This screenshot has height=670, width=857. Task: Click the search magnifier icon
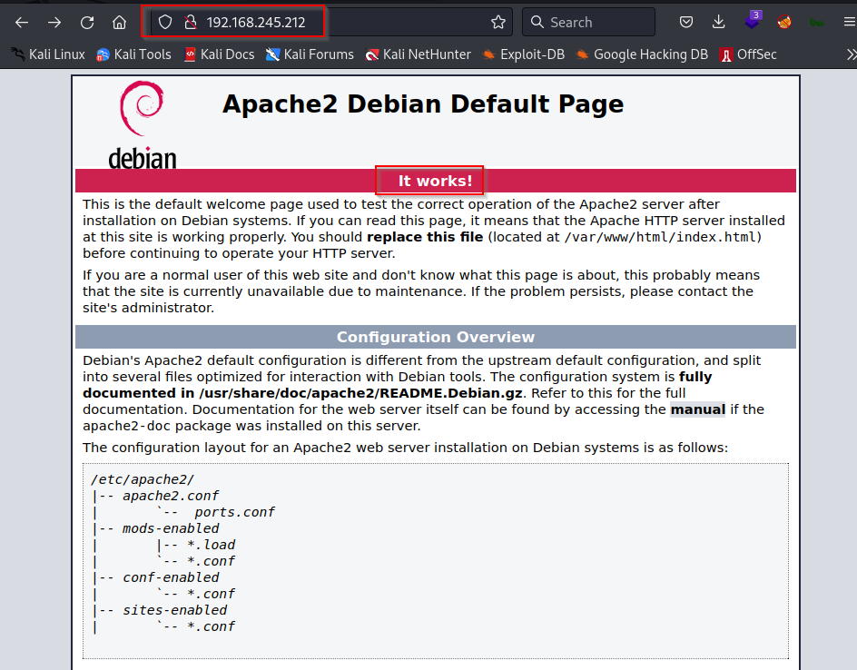537,23
